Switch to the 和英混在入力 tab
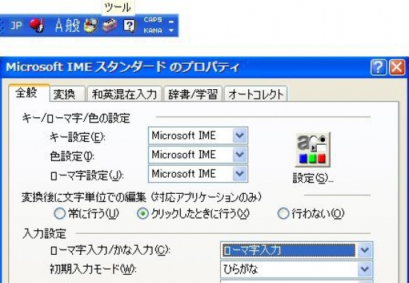 tap(124, 94)
